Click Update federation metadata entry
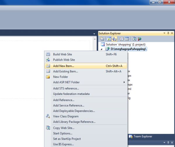175x147 pixels. click(86, 94)
